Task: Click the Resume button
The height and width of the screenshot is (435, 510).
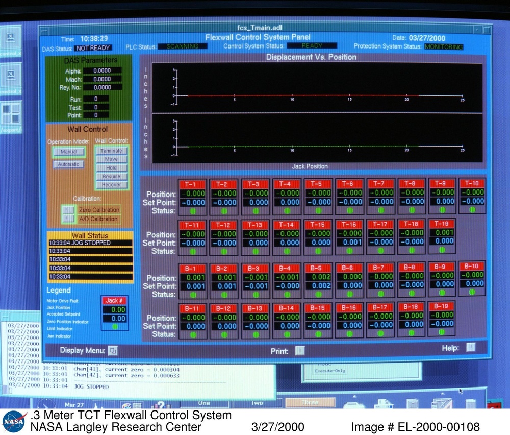Action: (x=111, y=176)
